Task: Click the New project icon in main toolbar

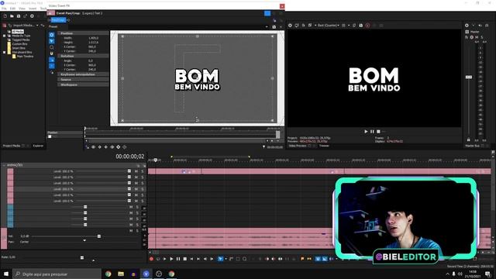Action: 5,16
